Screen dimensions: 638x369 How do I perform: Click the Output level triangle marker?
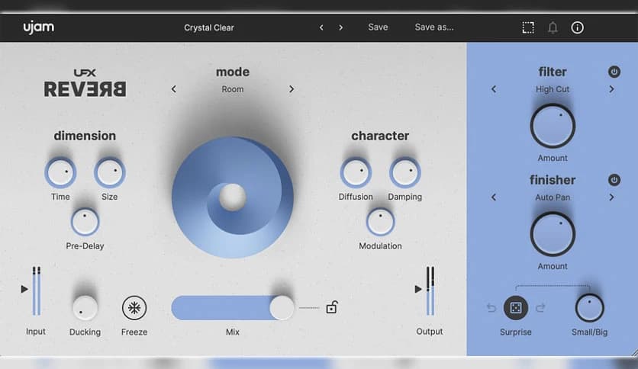(x=418, y=289)
